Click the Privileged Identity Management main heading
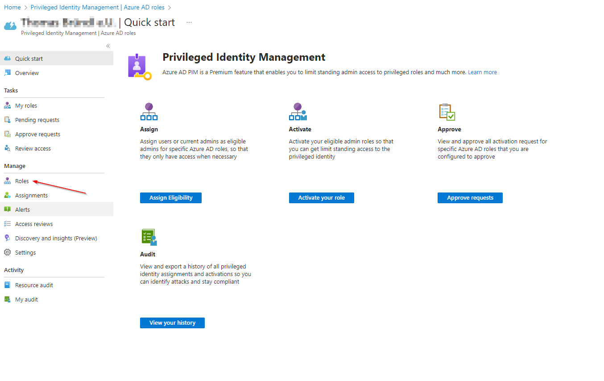604x381 pixels. click(x=244, y=57)
